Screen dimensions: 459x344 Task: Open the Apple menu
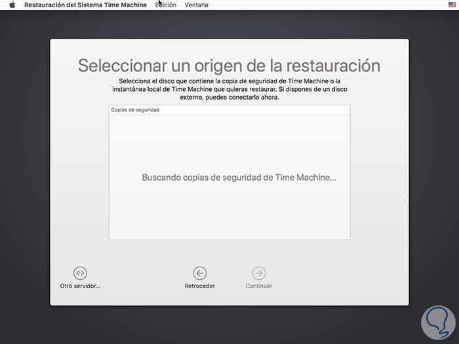(12, 5)
